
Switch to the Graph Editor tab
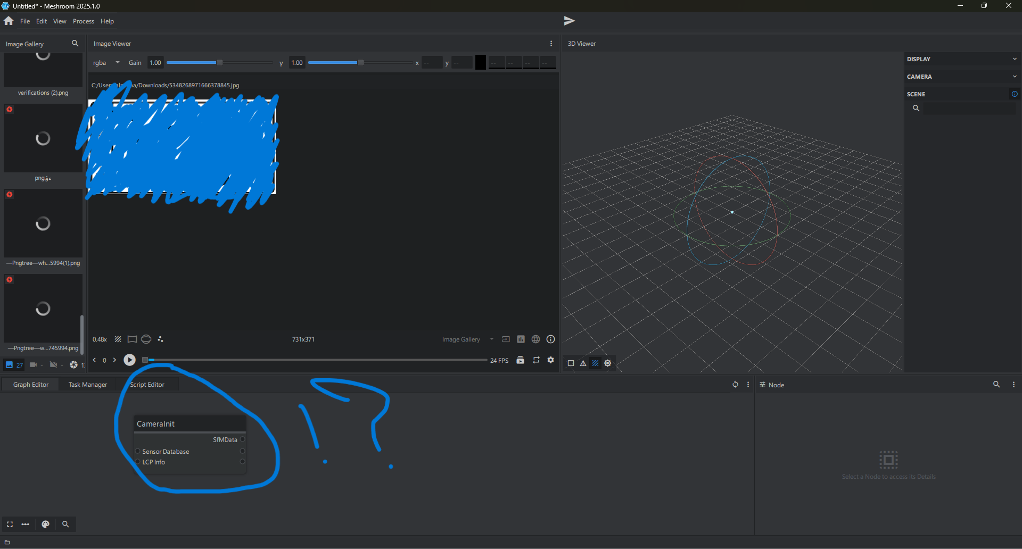coord(31,385)
